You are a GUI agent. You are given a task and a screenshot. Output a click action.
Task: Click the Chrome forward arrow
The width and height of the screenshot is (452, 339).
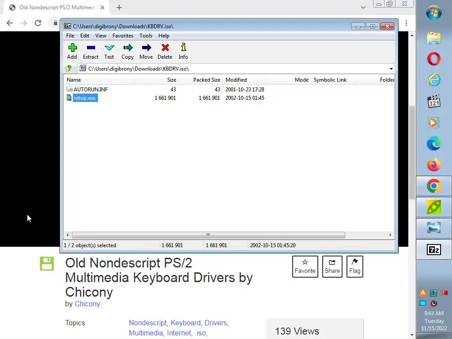(x=24, y=23)
